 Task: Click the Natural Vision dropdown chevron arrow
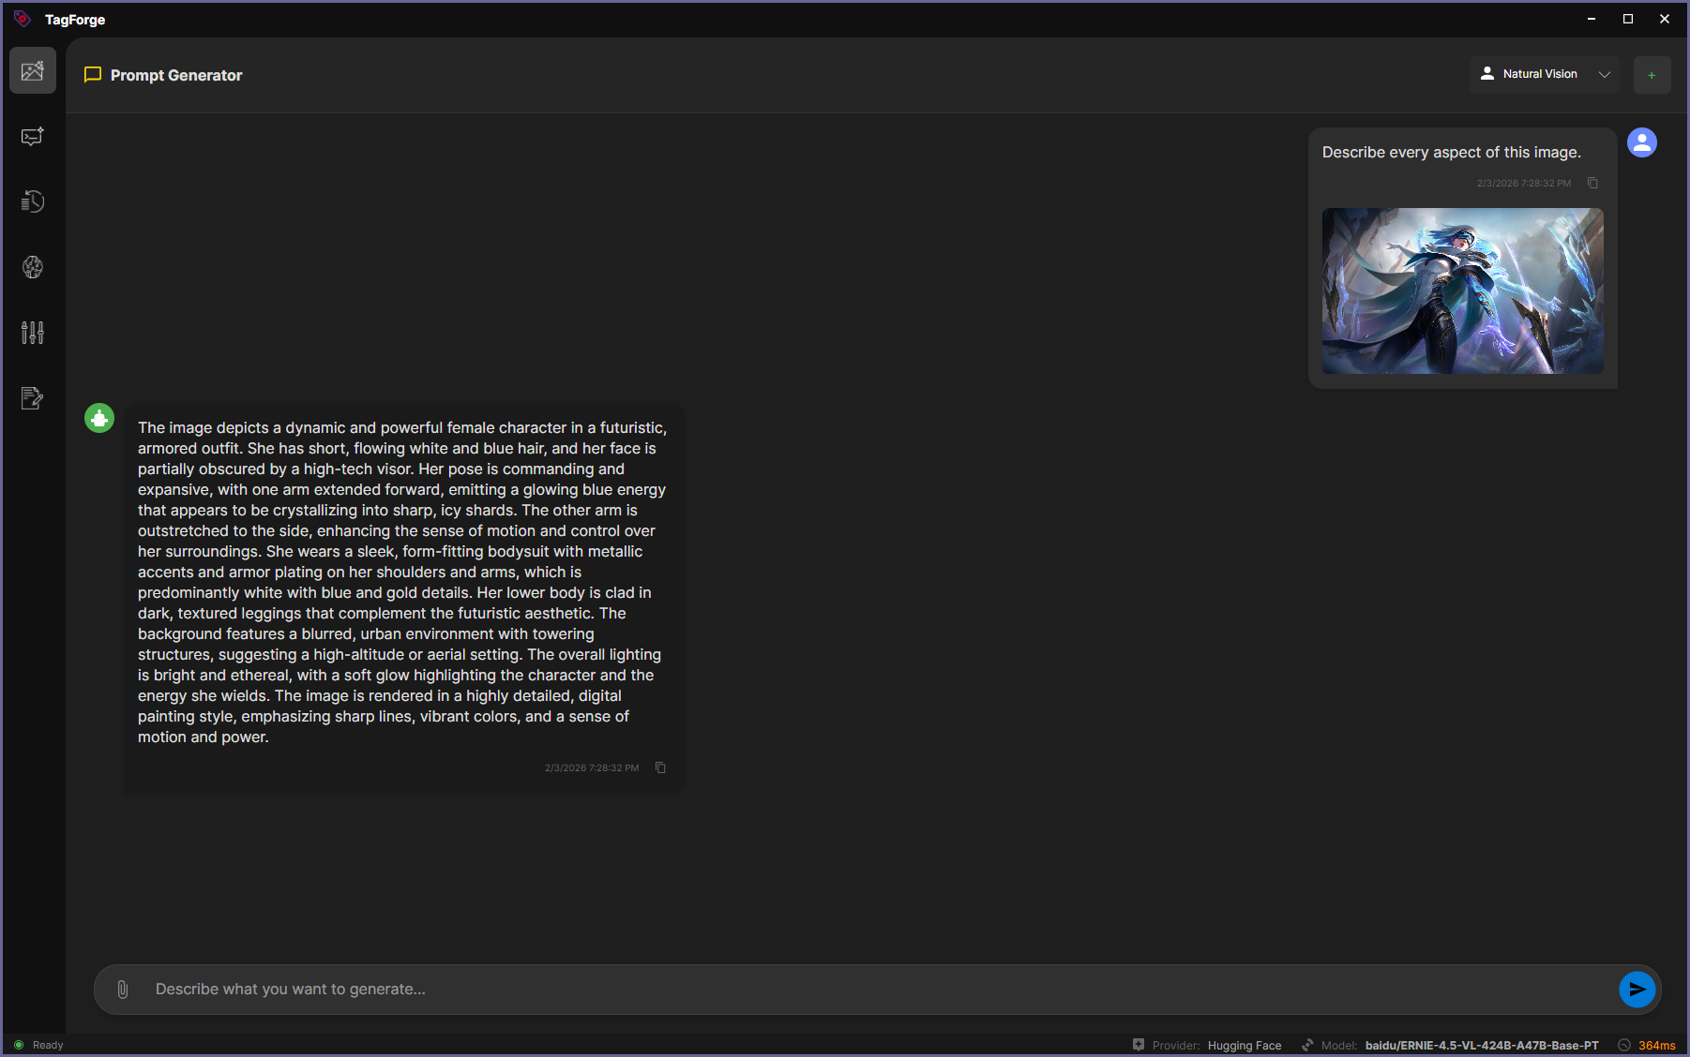pyautogui.click(x=1605, y=75)
